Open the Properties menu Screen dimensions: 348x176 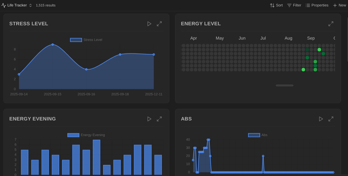317,5
